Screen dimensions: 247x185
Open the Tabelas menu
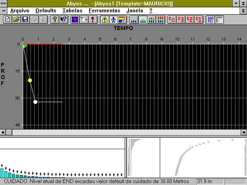[72, 11]
